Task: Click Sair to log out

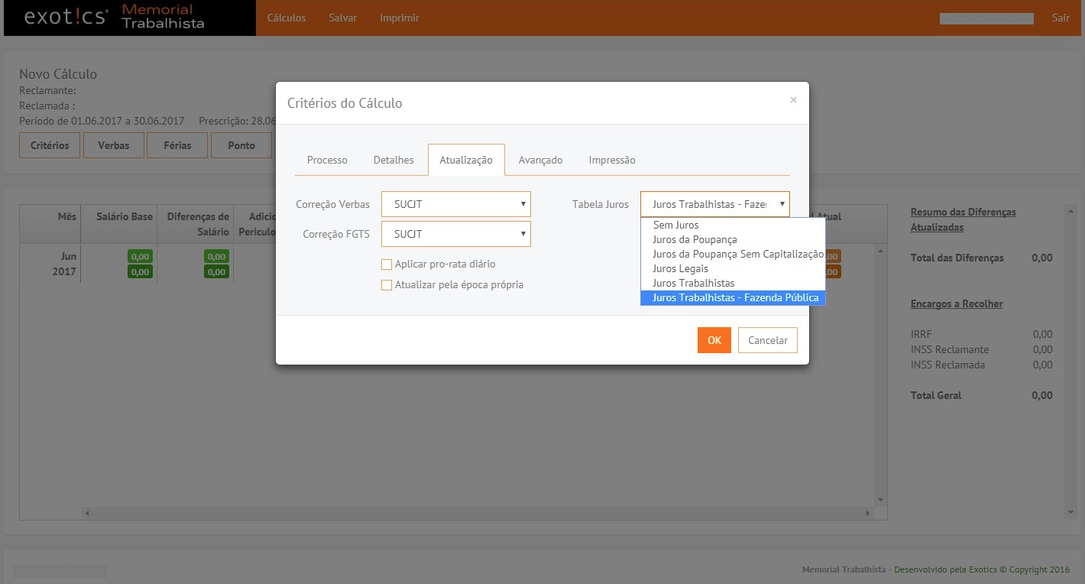Action: pyautogui.click(x=1061, y=18)
